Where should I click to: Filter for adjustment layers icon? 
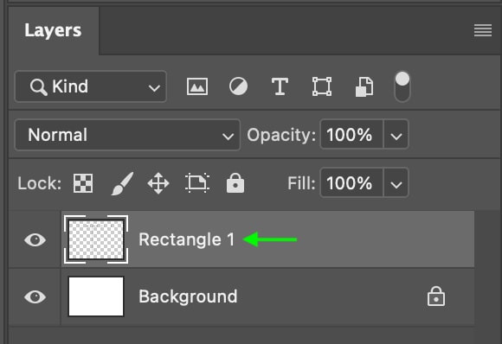[238, 86]
